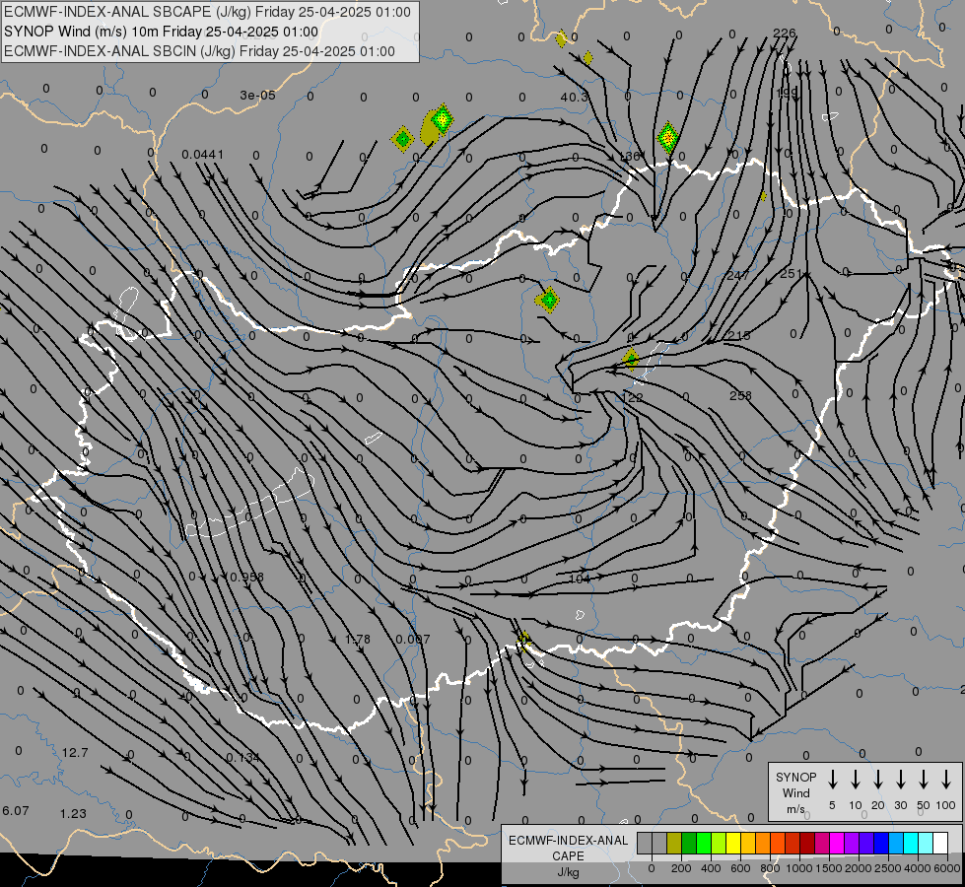
Task: Click the '2000' tick label on CAPE scale
Action: click(x=859, y=868)
